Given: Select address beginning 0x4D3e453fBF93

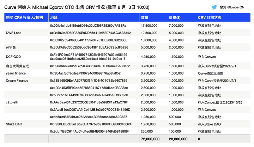Looking at the screenshot, I should [x=89, y=88].
